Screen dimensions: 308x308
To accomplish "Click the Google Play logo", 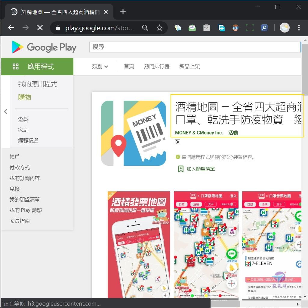I will tap(44, 47).
